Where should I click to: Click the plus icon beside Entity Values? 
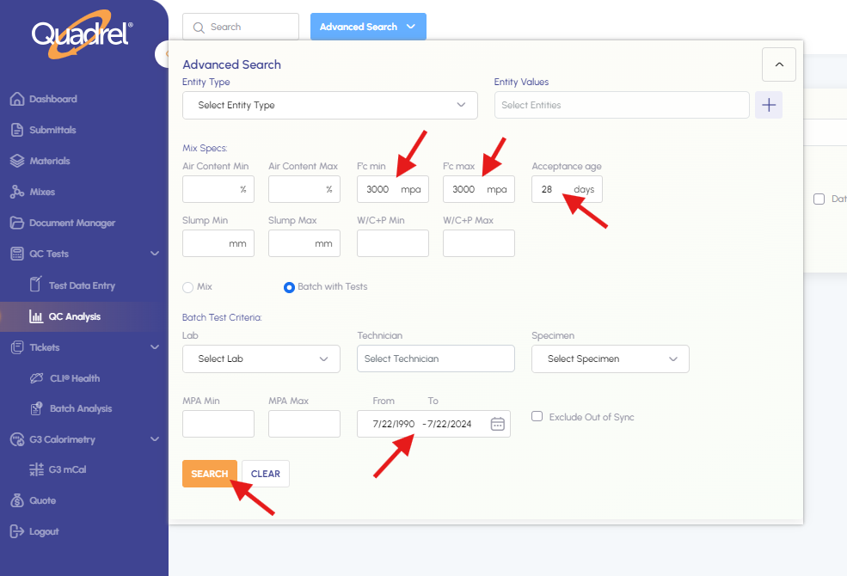tap(769, 105)
